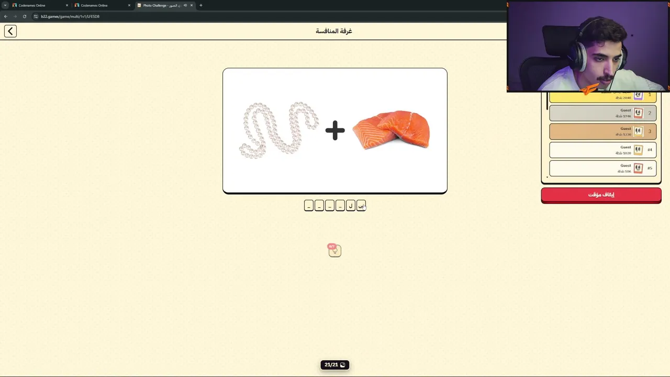Click avatar of rank 3 Guest
The width and height of the screenshot is (670, 377).
tap(638, 131)
